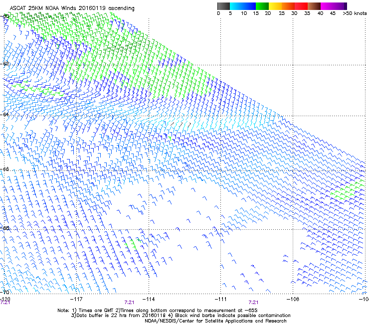Click the title 'ASCAT 25KM NOAA Winds 20160119 ascending'
Viewport: 369px width, 324px height.
pos(72,8)
